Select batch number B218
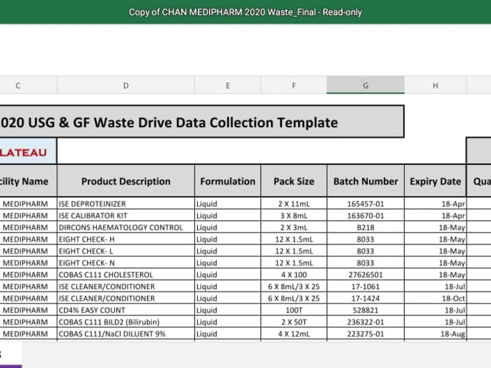Image resolution: width=491 pixels, height=368 pixels. pyautogui.click(x=365, y=228)
